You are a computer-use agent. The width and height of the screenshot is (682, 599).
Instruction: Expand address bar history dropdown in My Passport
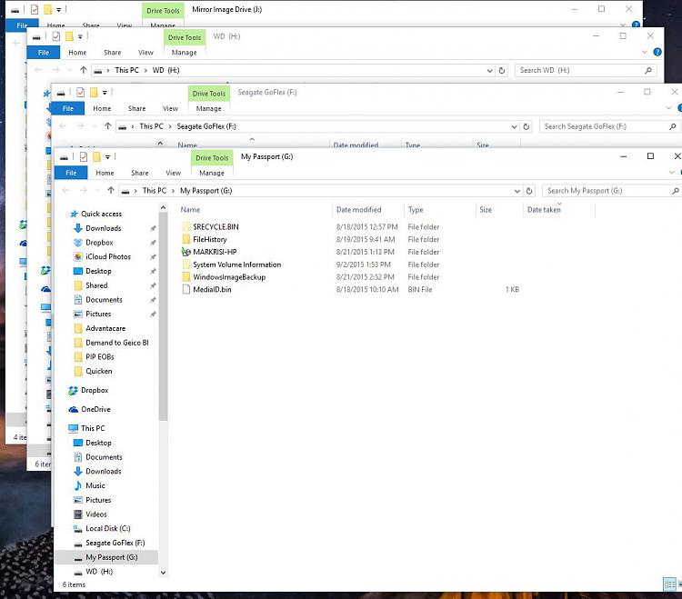pos(517,191)
